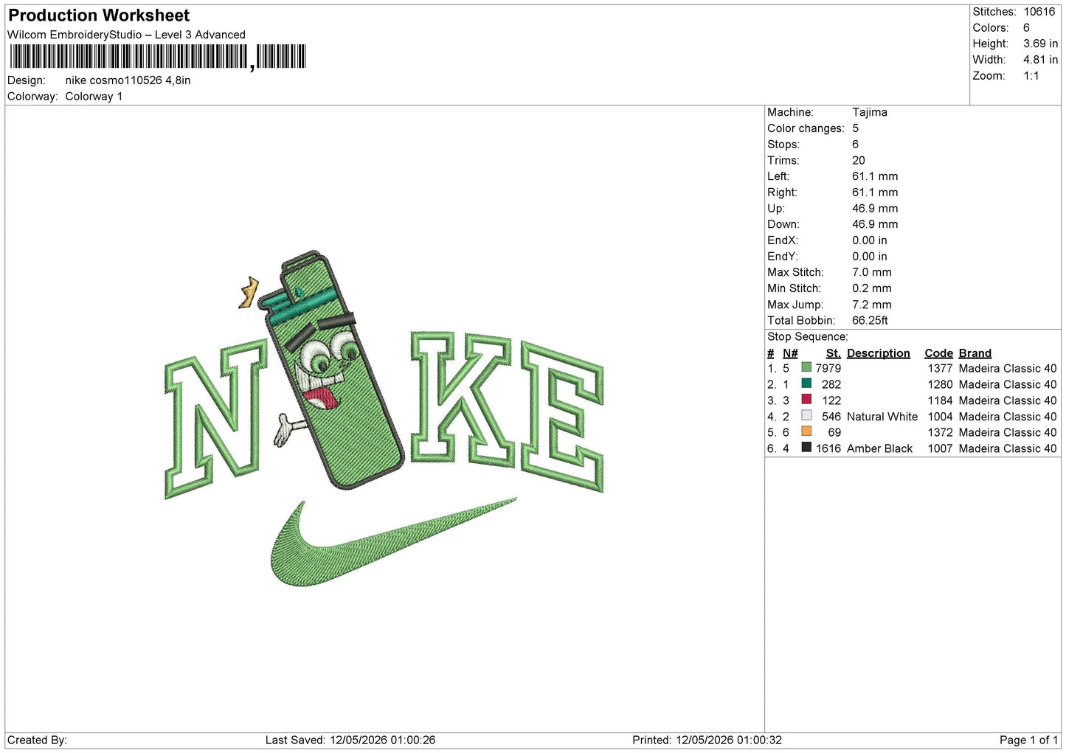Click the Amber Black thread color swatch
The width and height of the screenshot is (1066, 753).
806,448
